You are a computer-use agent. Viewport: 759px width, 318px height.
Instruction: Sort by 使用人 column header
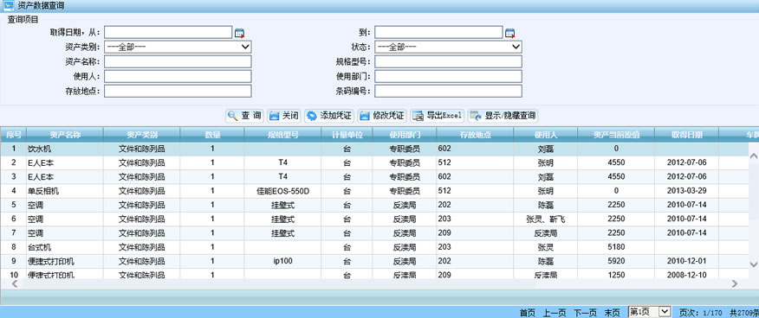click(x=546, y=135)
